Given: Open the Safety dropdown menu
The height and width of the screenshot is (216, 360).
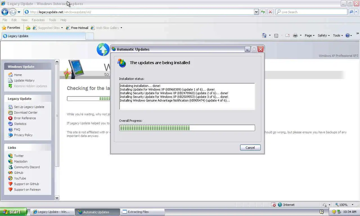Looking at the screenshot, I should click(x=324, y=35).
